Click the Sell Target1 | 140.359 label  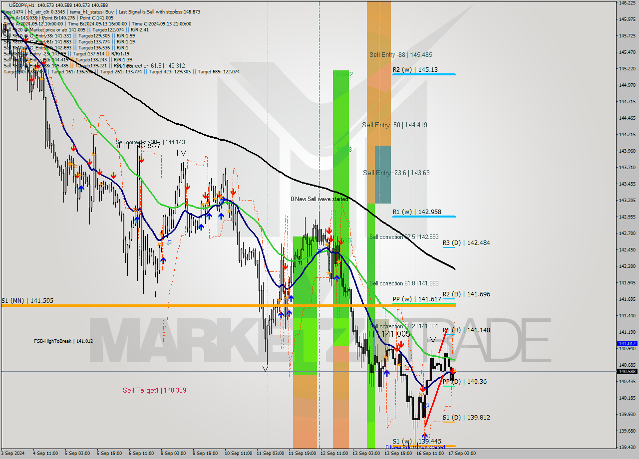(154, 390)
